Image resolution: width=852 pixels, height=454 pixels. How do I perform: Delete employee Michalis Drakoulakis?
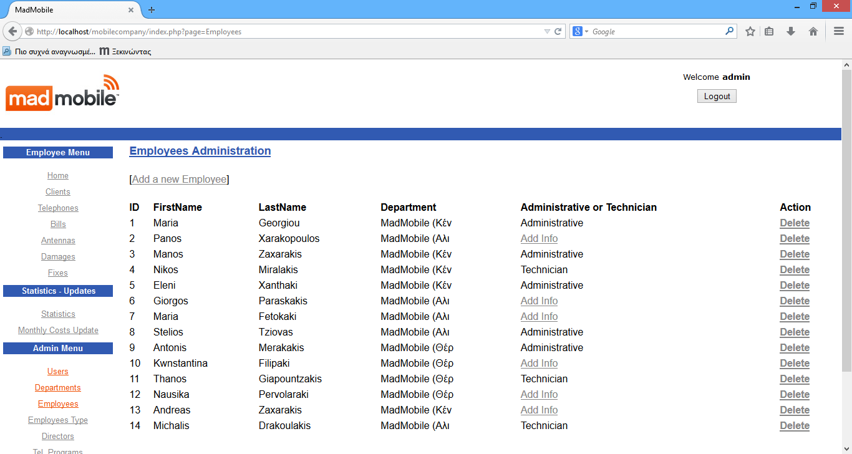[x=795, y=426]
